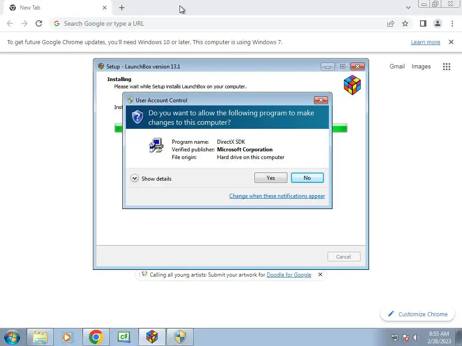462x346 pixels.
Task: Open the Windows Start button
Action: (12, 337)
